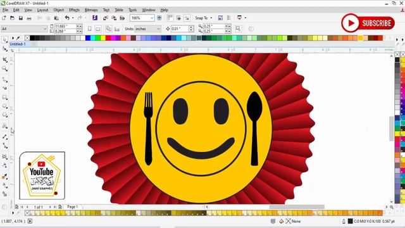Screen dimensions: 405x228
Task: Click the Undo arrow icon
Action: coord(67,18)
